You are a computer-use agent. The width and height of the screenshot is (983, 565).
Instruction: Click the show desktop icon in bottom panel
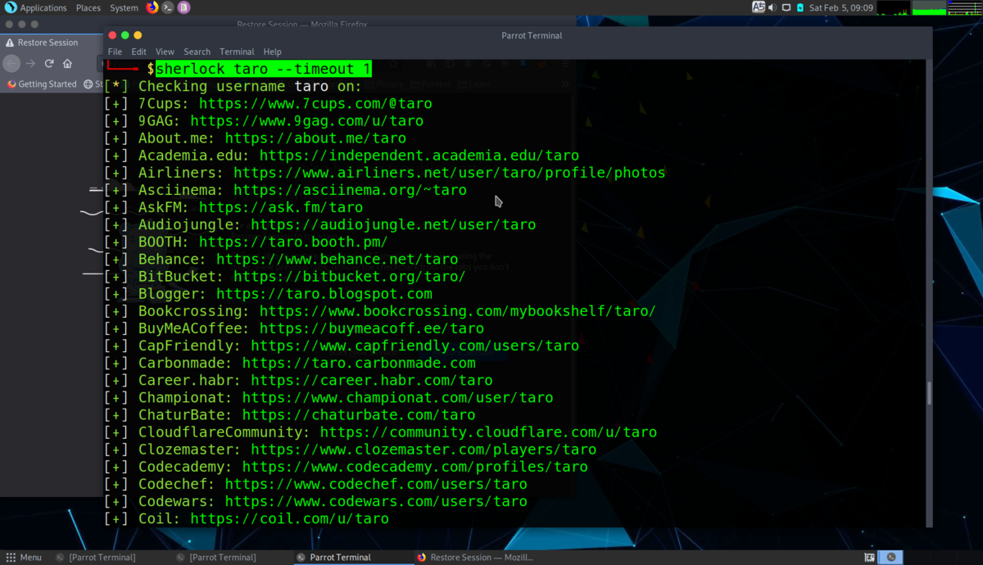click(869, 557)
